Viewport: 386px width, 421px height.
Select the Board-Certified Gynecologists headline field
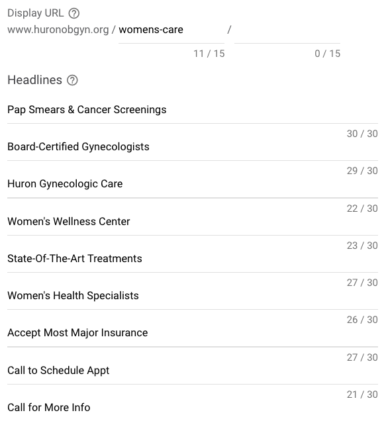pos(193,147)
